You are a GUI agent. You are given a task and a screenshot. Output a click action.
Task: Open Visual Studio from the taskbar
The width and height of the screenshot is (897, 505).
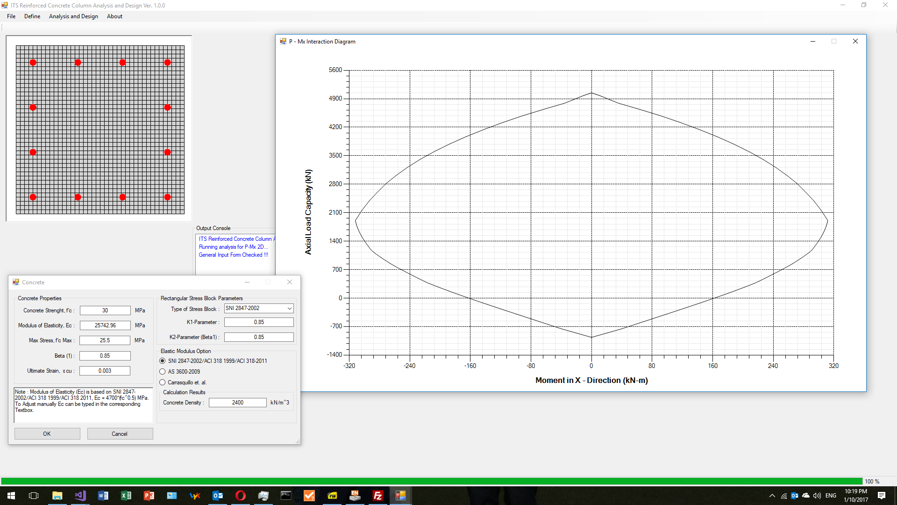click(x=80, y=496)
